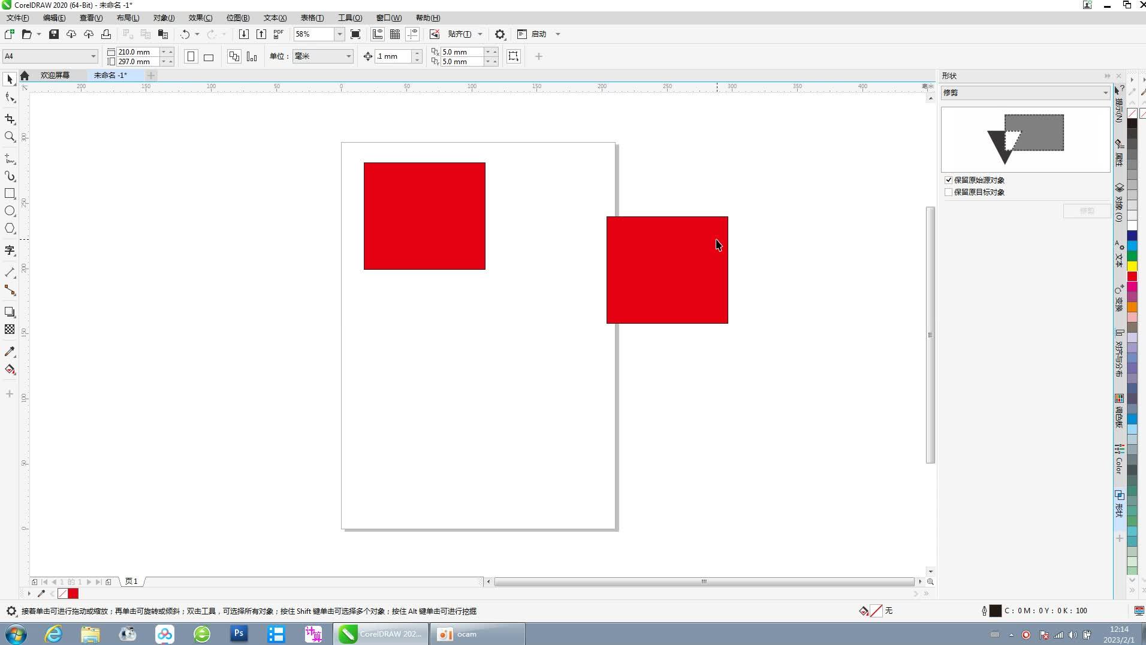Select the Ellipse tool

click(10, 210)
